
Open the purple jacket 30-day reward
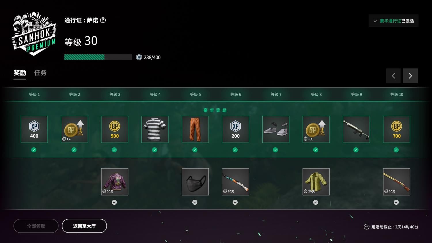115,182
